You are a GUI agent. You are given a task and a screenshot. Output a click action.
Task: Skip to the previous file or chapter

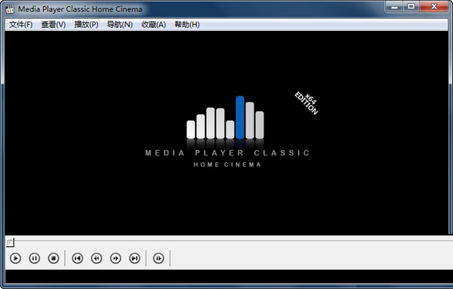click(78, 258)
